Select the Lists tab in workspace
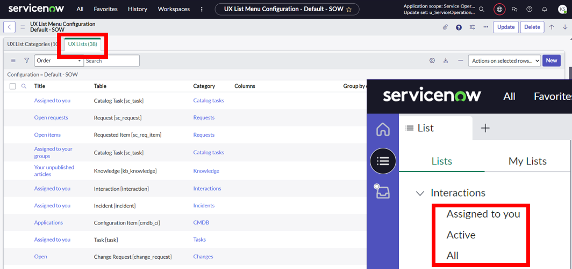Viewport: 572px width, 269px height. coord(442,161)
